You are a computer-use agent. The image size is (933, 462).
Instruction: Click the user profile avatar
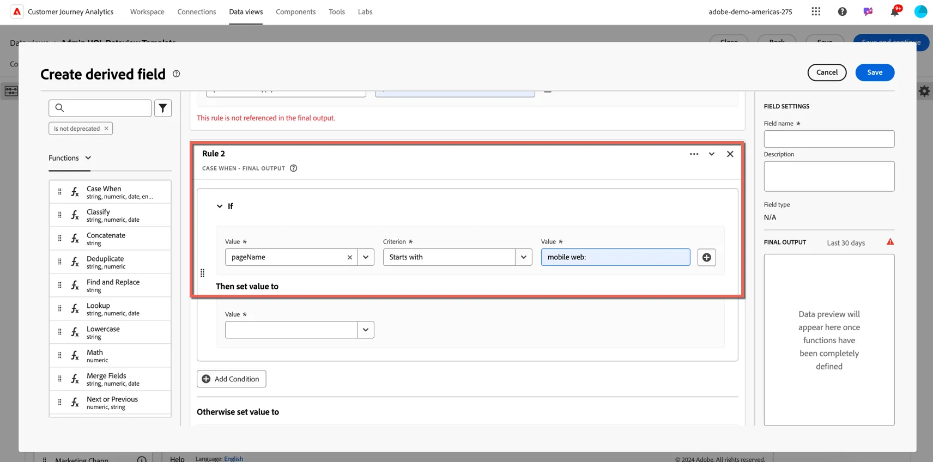tap(920, 11)
